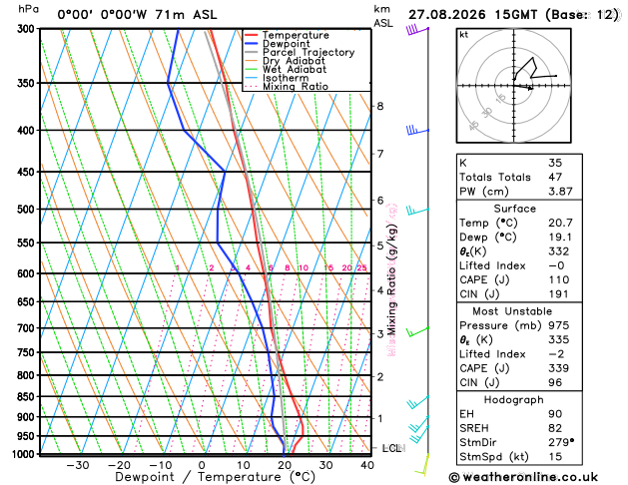
Task: Click the 8 km altitude label
Action: (380, 106)
